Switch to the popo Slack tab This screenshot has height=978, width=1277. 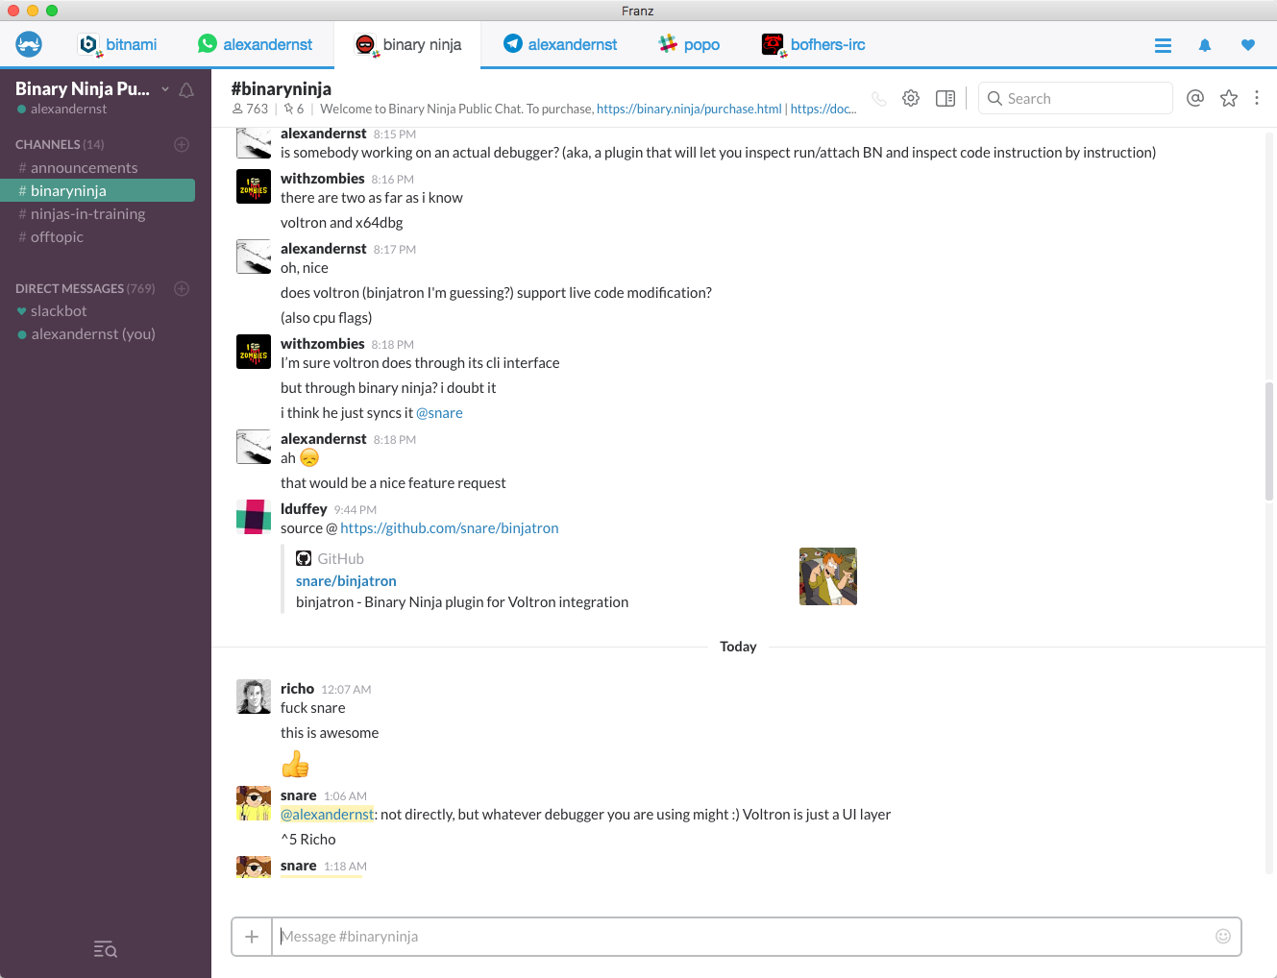(689, 44)
